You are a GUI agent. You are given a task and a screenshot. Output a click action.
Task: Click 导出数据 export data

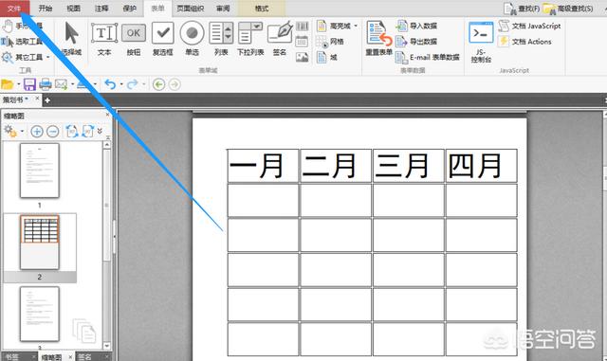coord(416,42)
